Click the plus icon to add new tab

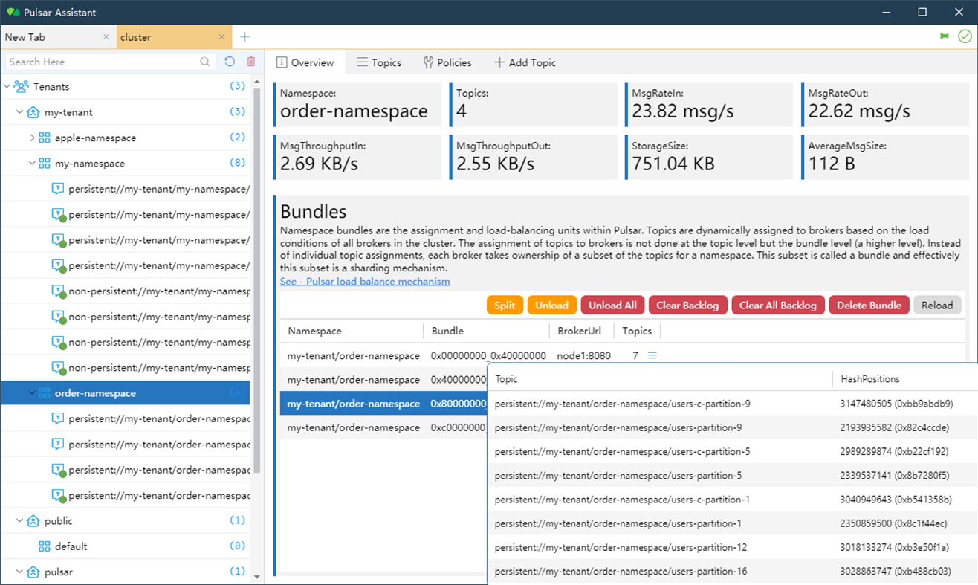coord(244,37)
